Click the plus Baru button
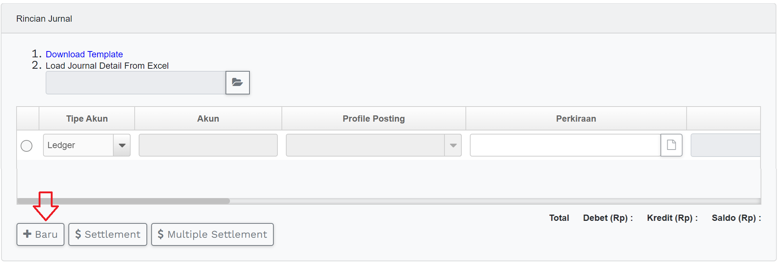The width and height of the screenshot is (780, 262). point(40,234)
